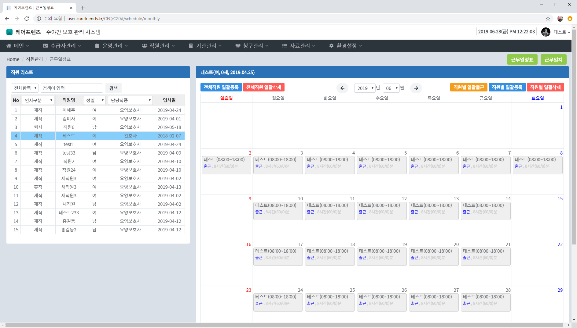Screen dimensions: 577x328
Task: Open the 담당직종 column filter dropdown
Action: tap(130, 100)
